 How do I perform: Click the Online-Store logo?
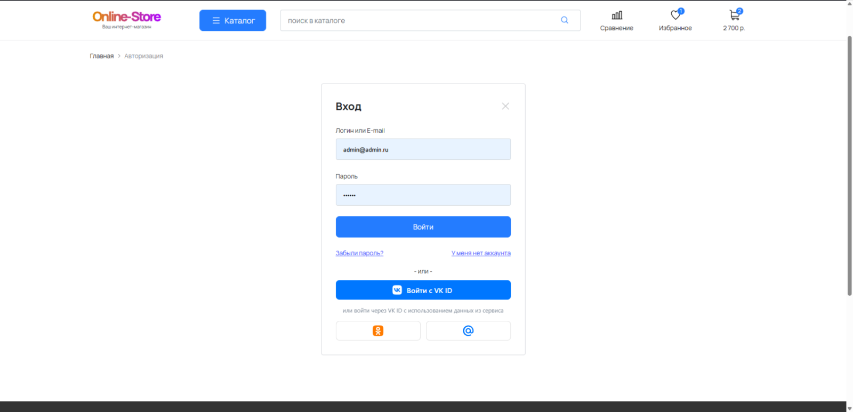[x=126, y=19]
